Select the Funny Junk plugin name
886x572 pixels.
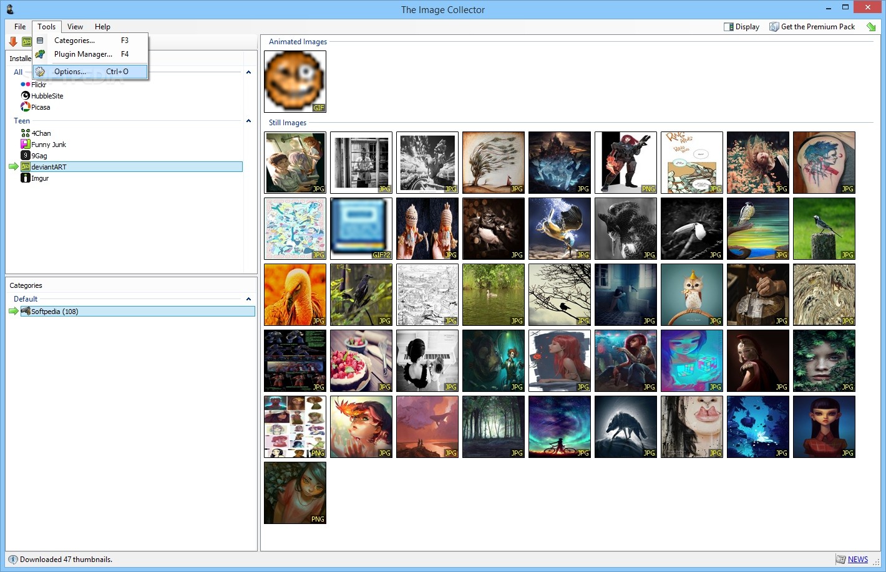tap(49, 145)
